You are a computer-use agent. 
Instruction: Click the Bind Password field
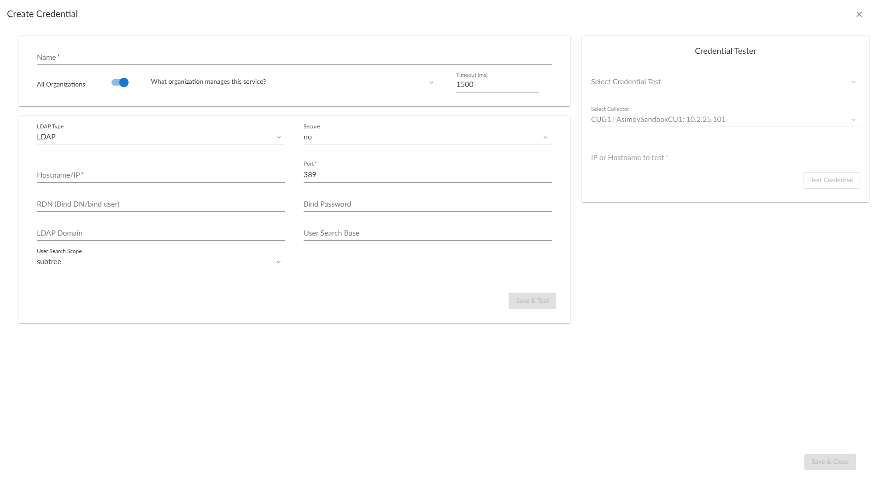click(427, 204)
